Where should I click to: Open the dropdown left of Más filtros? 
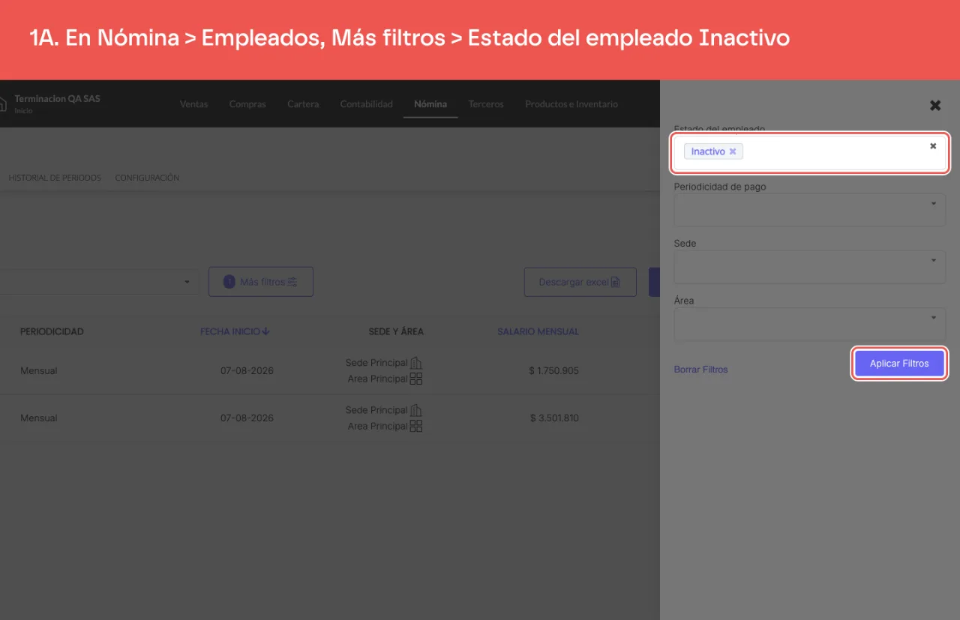[100, 282]
